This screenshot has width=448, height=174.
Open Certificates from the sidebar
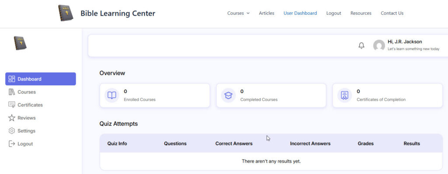pos(30,105)
